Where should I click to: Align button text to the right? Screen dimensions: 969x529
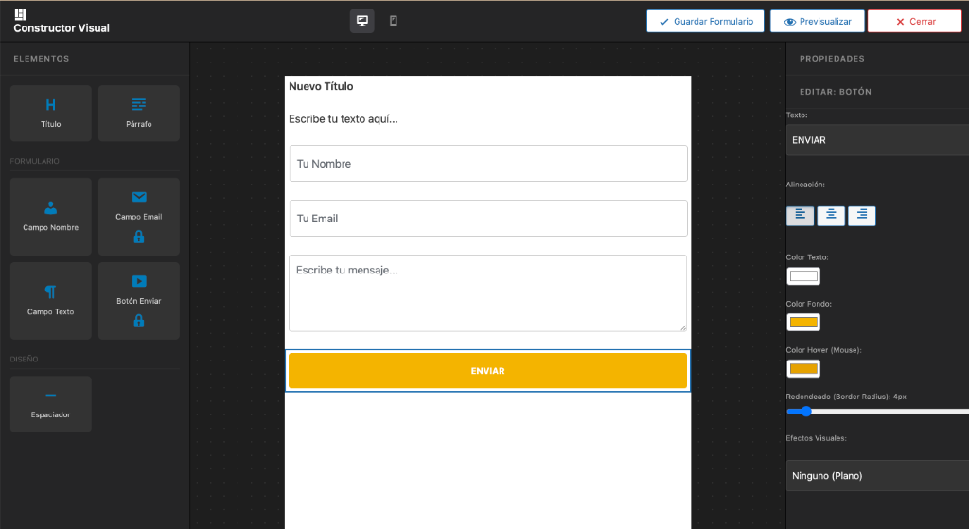861,216
